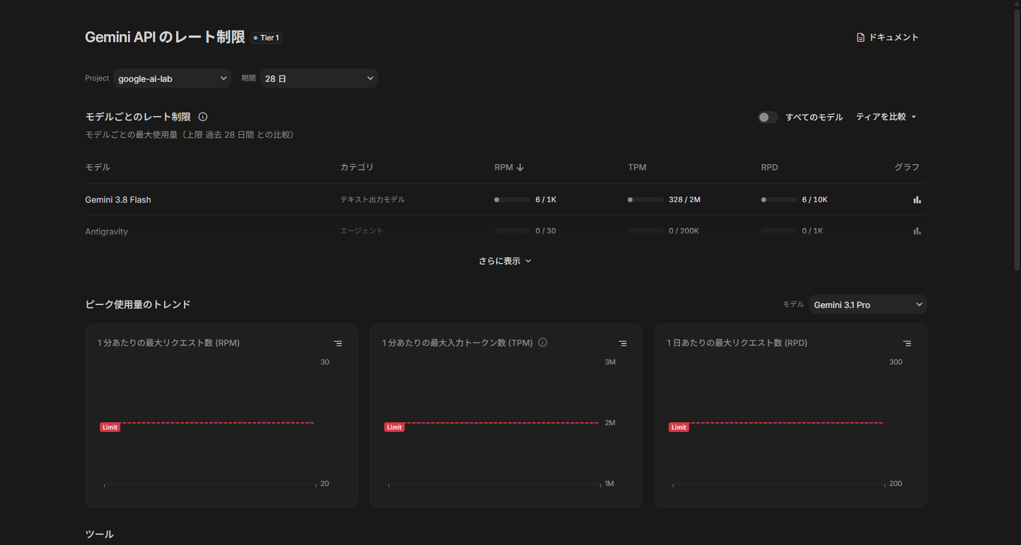The width and height of the screenshot is (1021, 545).
Task: Click the RPM sort arrow icon
Action: click(x=520, y=167)
